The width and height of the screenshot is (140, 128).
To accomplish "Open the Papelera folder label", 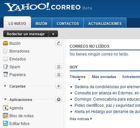I will point(18,75).
